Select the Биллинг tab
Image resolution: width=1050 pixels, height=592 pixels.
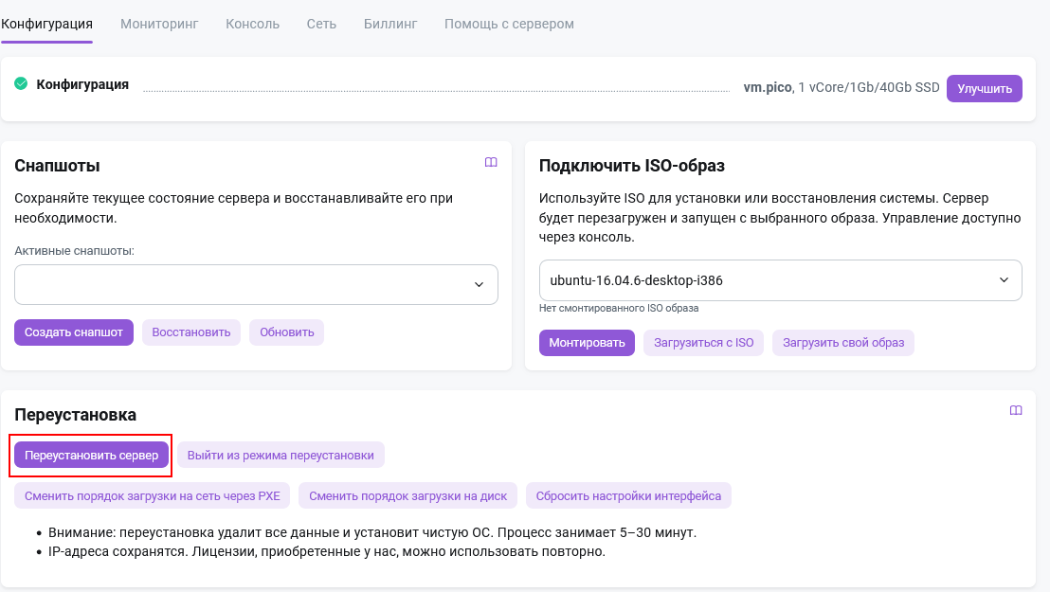(390, 24)
